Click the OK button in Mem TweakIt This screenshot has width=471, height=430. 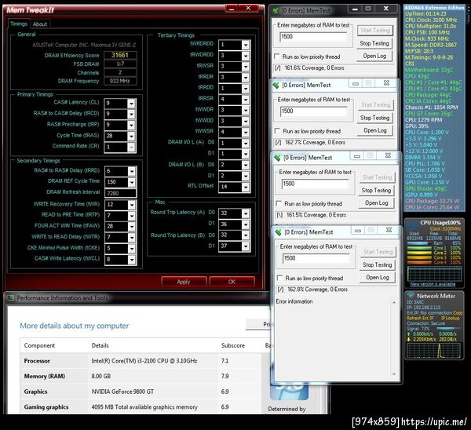[x=232, y=282]
